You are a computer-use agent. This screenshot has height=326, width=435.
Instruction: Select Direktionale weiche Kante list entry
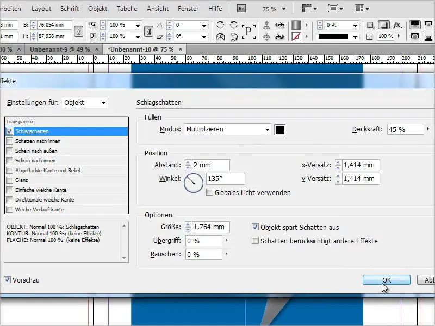click(x=66, y=199)
